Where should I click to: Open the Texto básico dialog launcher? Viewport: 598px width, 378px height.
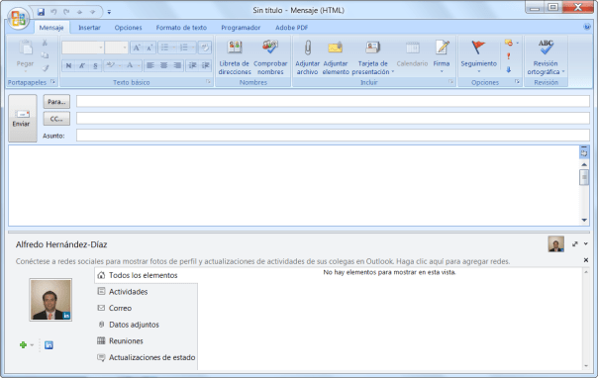click(x=208, y=81)
